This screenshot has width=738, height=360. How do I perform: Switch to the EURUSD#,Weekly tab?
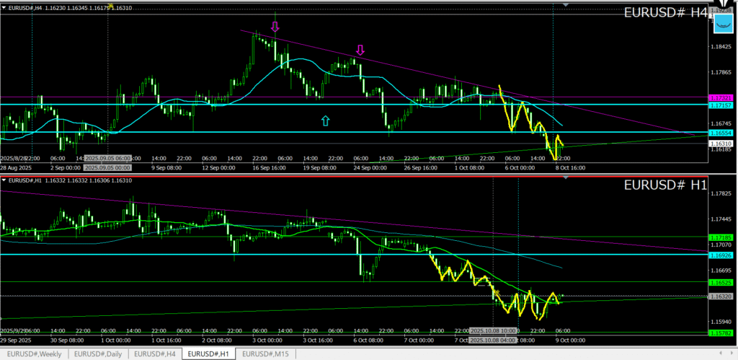[35, 354]
